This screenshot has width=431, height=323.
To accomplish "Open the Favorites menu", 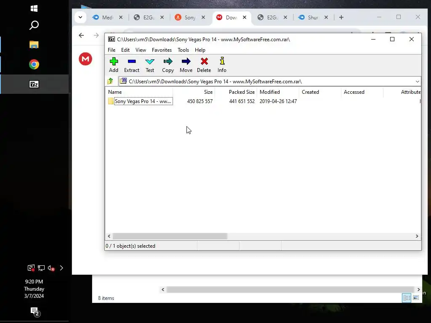I will pos(162,50).
